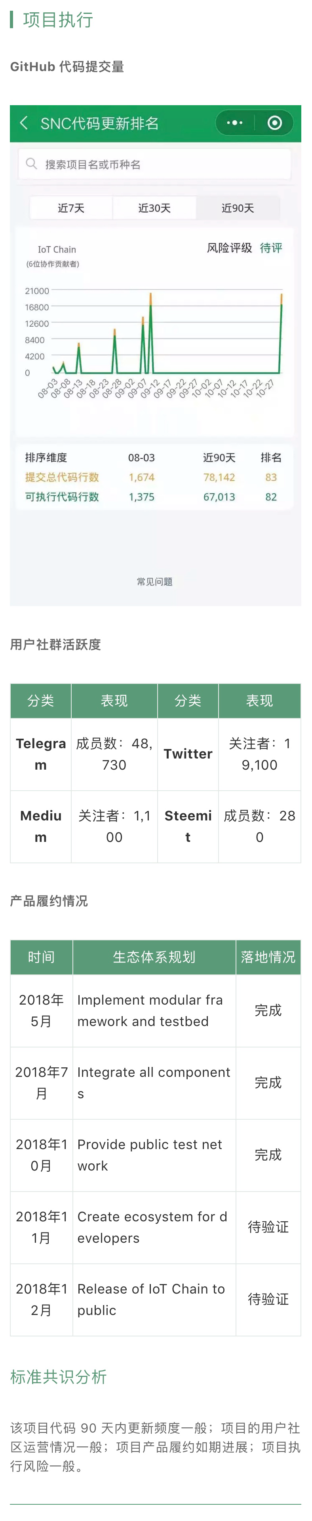Select the Twitter cell in community table
The image size is (312, 1521).
point(188,754)
